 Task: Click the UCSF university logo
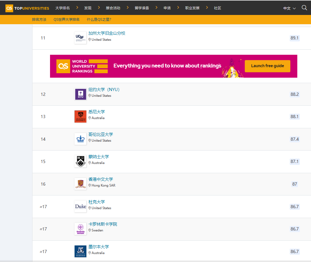click(80, 38)
